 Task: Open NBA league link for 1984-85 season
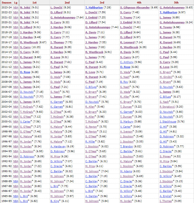click(16, 201)
